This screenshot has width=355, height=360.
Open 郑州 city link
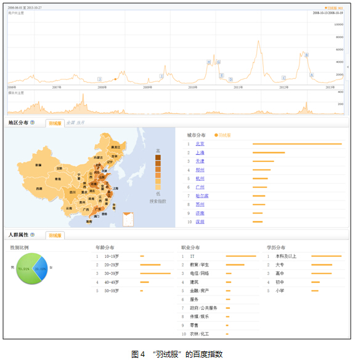[x=200, y=170]
